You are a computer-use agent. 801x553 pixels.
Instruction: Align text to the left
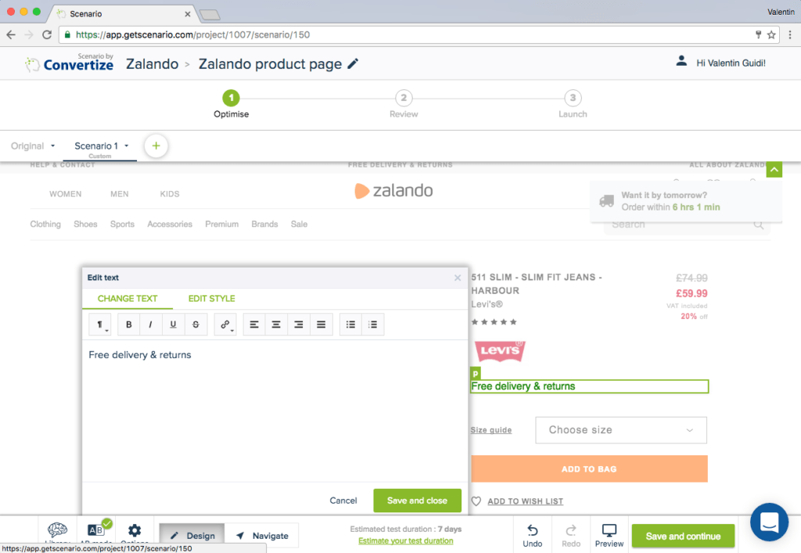click(x=254, y=325)
